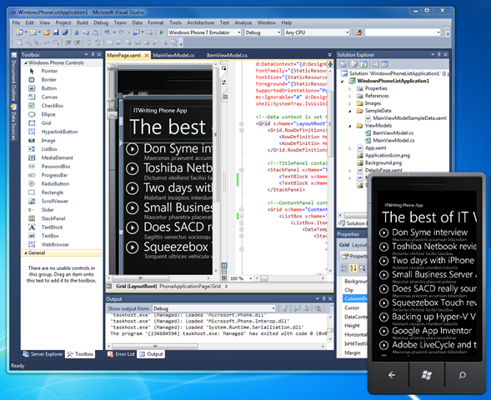The image size is (491, 400).
Task: Open the 100 % zoom dropdown
Action: [251, 278]
